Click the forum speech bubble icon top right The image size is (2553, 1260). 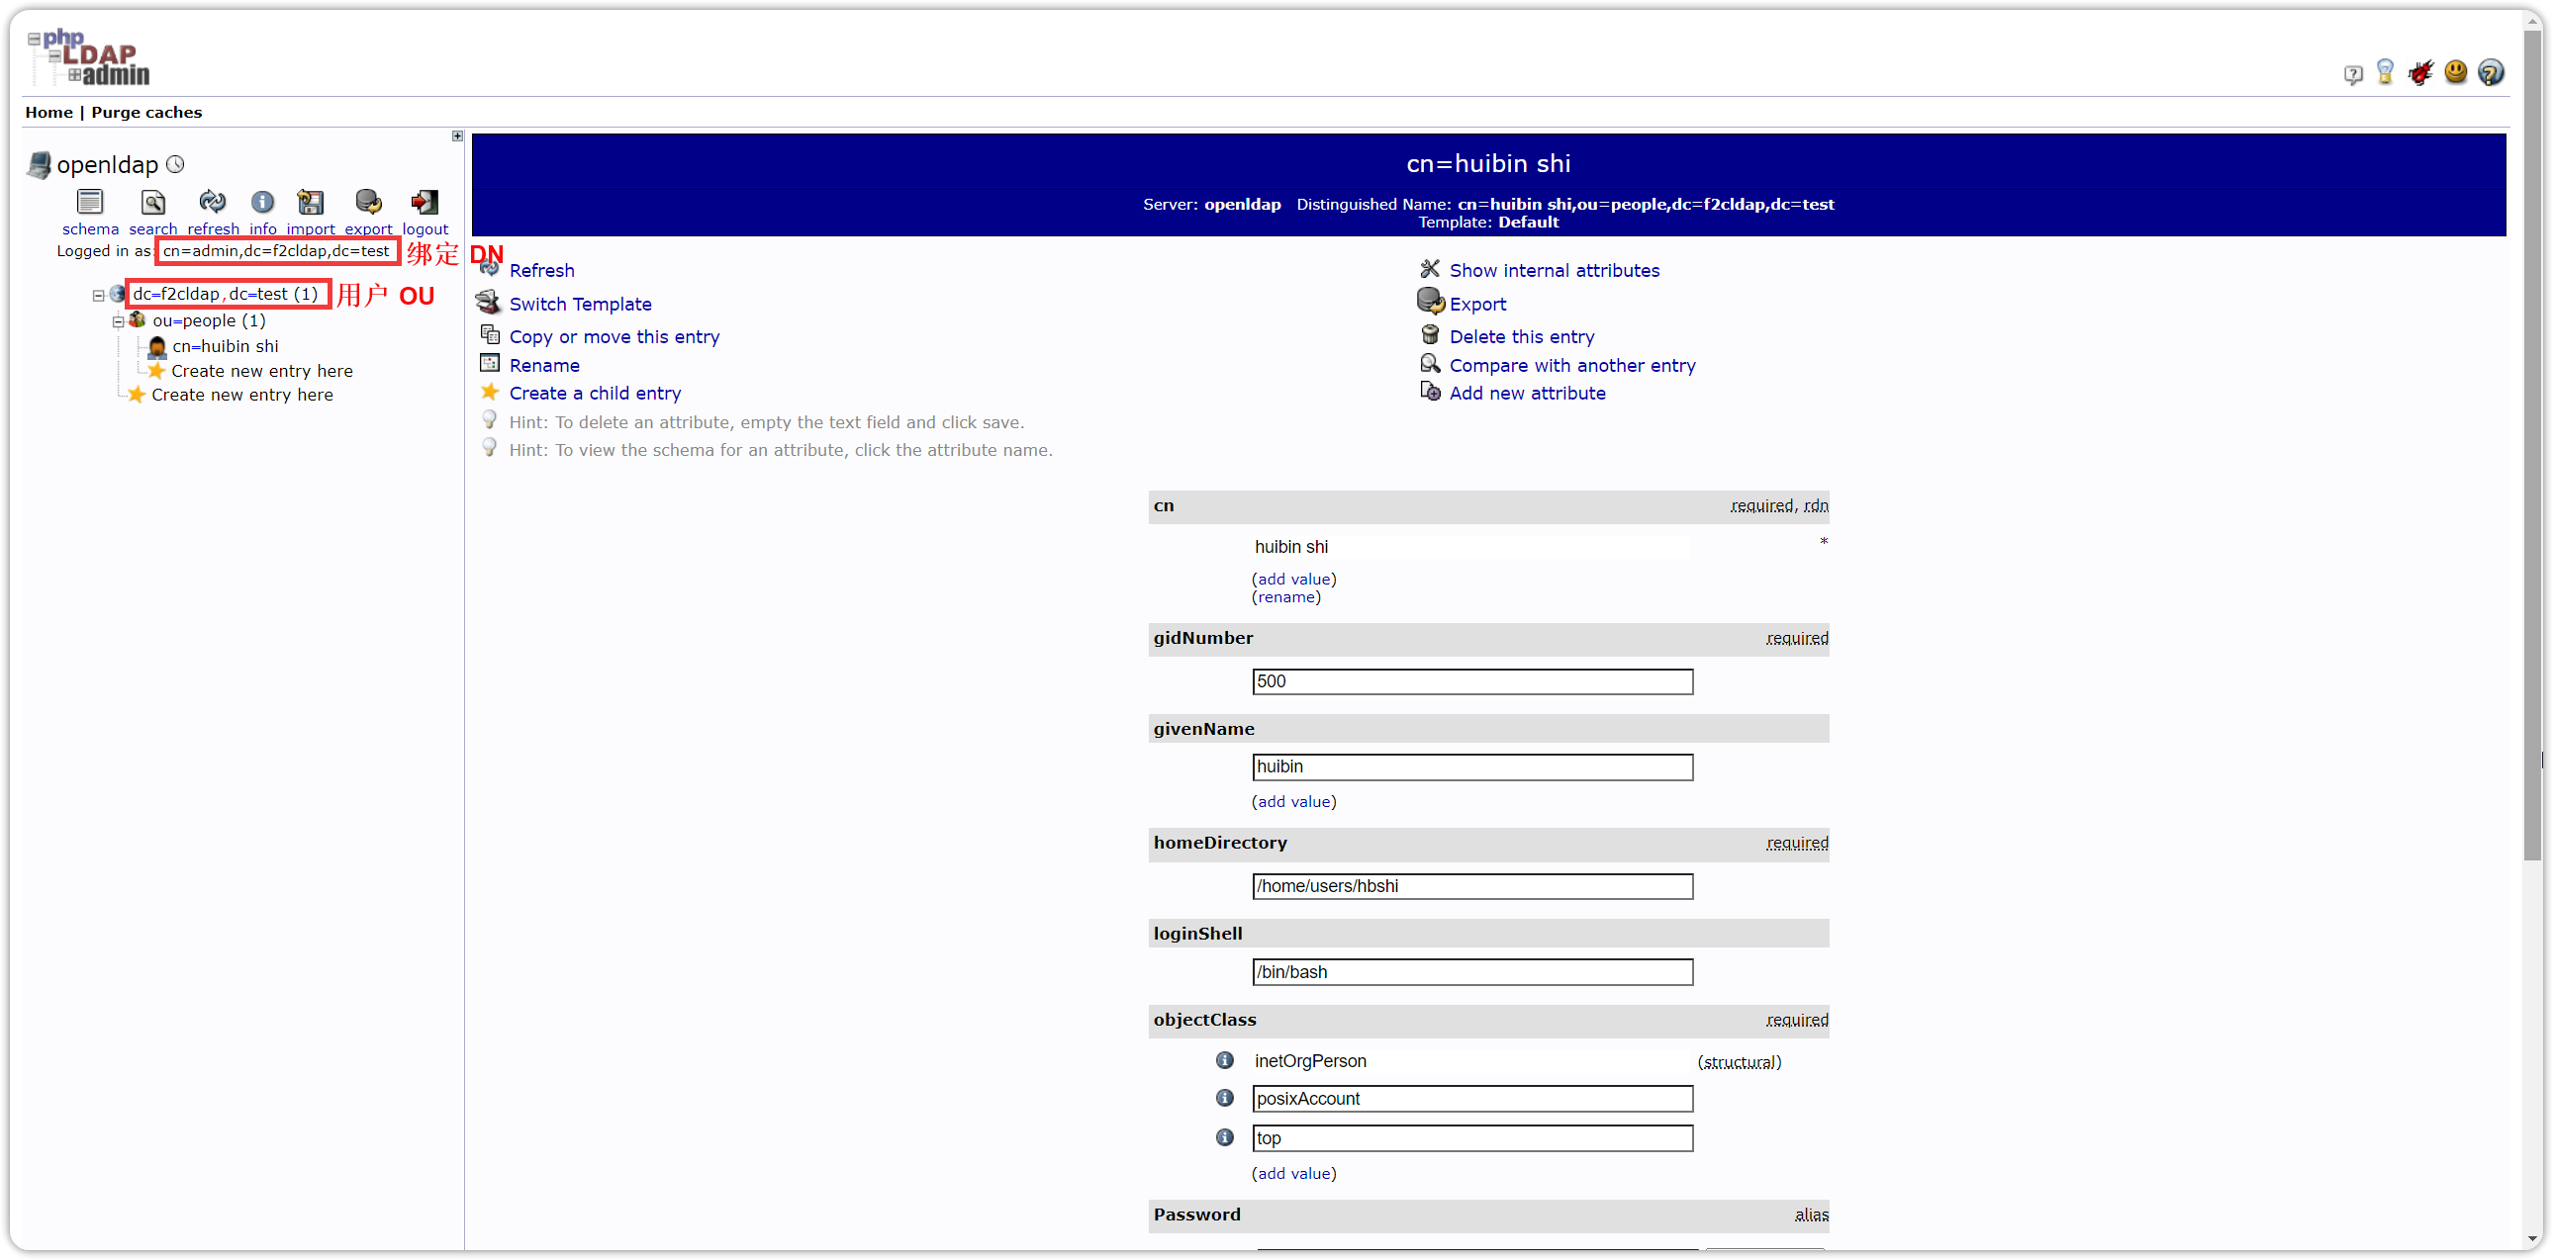[2353, 73]
